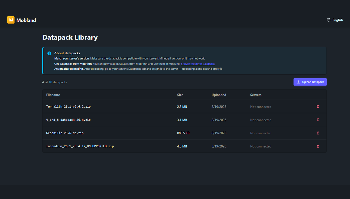Delete t_and_t-datapack-26.x.zip with trash icon
This screenshot has height=199, width=350.
(318, 120)
